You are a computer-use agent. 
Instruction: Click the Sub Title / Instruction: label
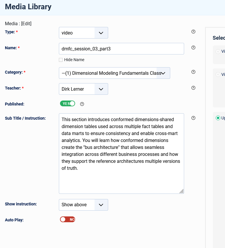25,118
